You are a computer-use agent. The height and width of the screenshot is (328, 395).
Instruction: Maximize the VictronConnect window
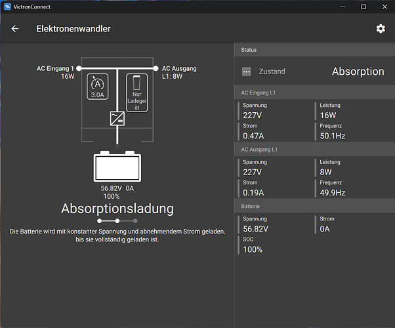tap(364, 7)
